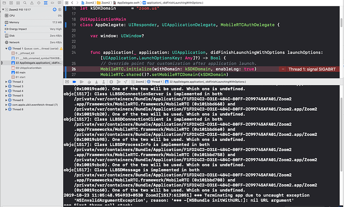This screenshot has height=207, width=344.
Task: Expand Thread 5 in debug navigator
Action: click(x=6, y=95)
